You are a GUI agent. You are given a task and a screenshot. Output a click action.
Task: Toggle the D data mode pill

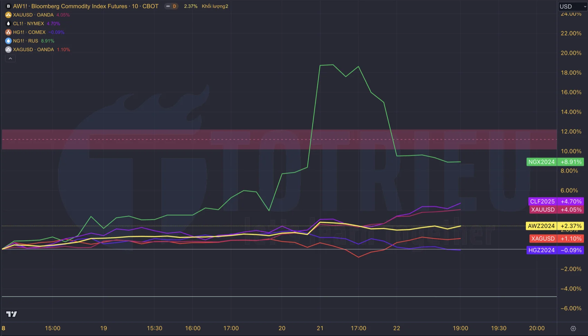tap(171, 6)
